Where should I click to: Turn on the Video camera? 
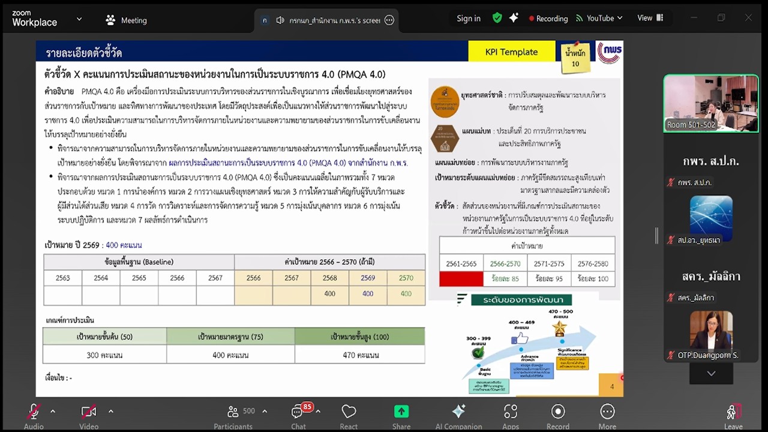pos(89,415)
